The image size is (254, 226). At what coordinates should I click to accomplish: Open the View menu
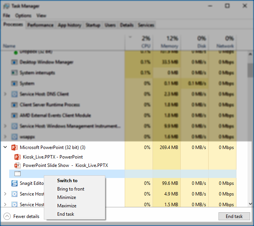[41, 16]
